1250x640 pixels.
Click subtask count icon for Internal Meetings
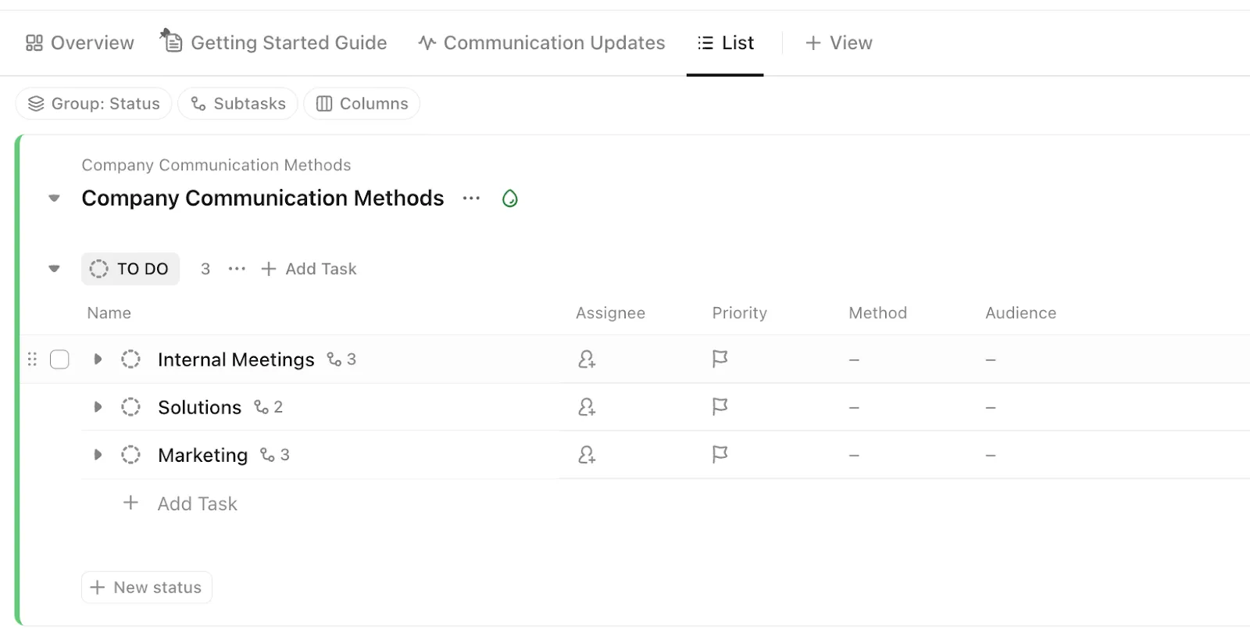click(341, 359)
